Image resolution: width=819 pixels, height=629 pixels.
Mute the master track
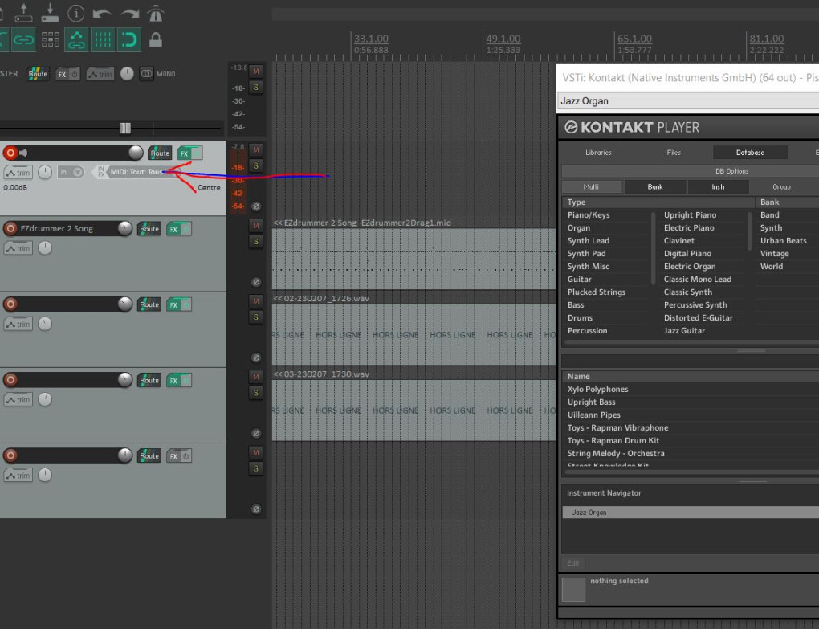[256, 71]
